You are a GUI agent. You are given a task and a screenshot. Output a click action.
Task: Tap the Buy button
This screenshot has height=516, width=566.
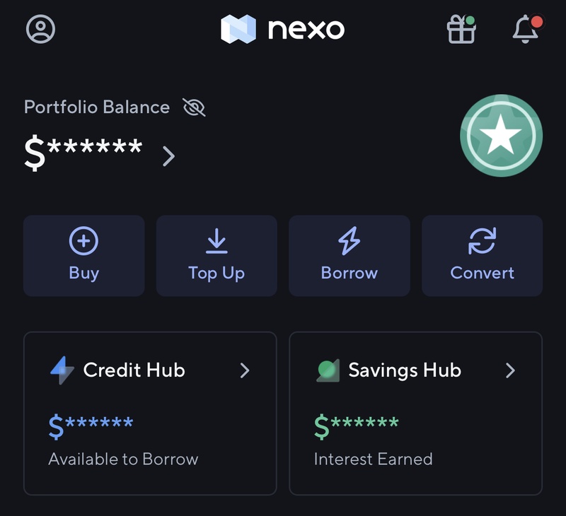(x=84, y=256)
